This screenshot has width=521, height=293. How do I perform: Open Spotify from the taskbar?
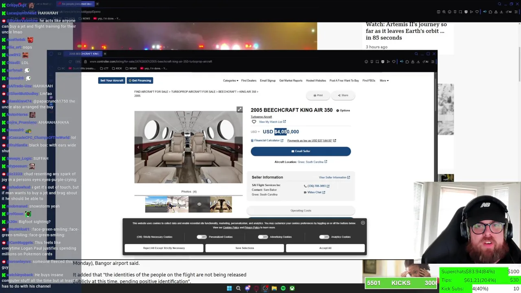click(283, 289)
